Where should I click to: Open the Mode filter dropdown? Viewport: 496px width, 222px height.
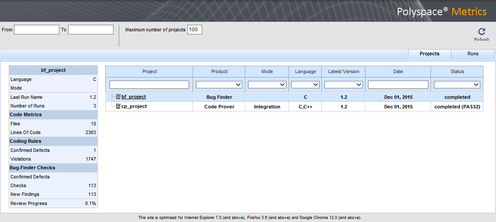tap(267, 84)
